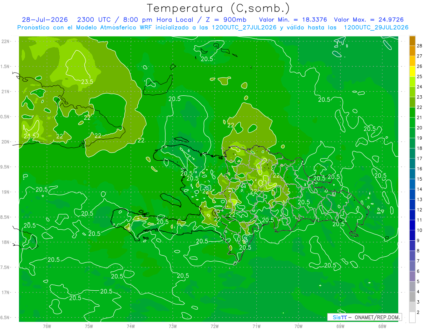Click colorbar legend value '28'
Viewport: 429px width, 331px height.
pos(420,46)
